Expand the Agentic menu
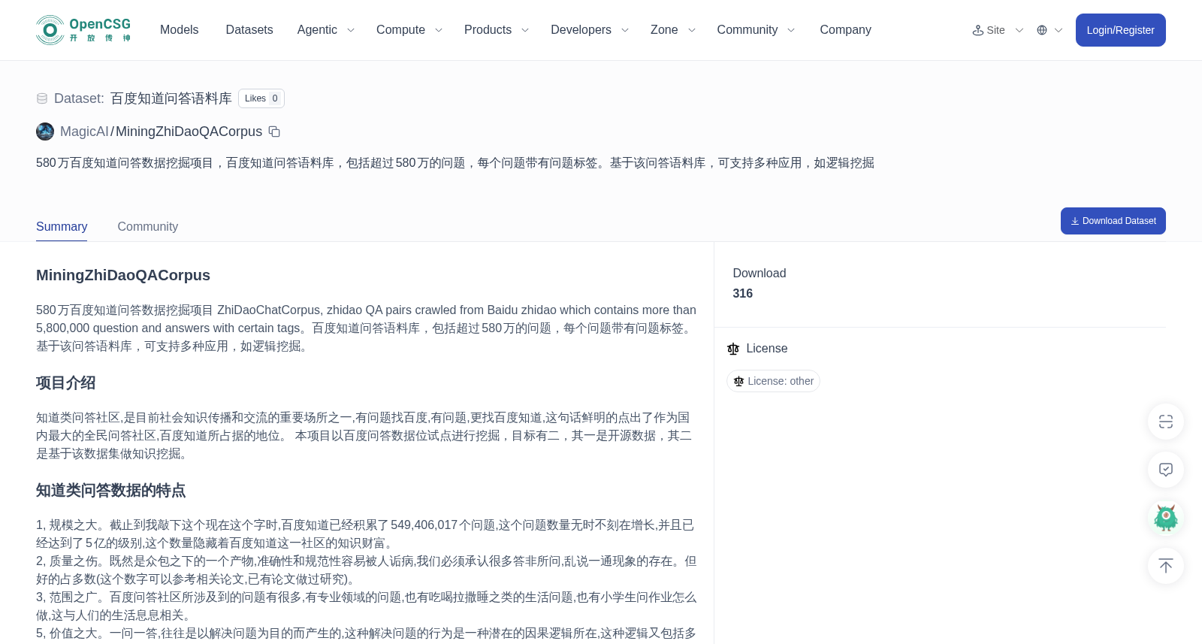1202x644 pixels. (325, 30)
